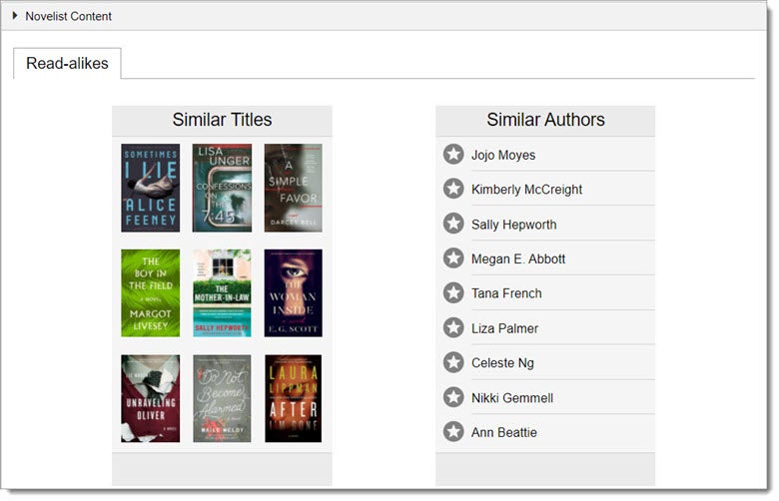Open the Tana French author link
This screenshot has height=501, width=779.
[506, 293]
